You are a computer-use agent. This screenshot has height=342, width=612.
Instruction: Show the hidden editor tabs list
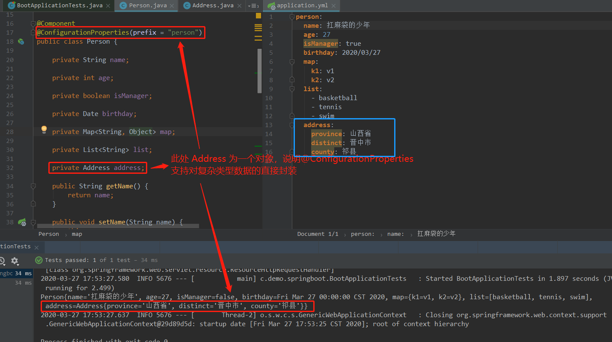coord(254,6)
